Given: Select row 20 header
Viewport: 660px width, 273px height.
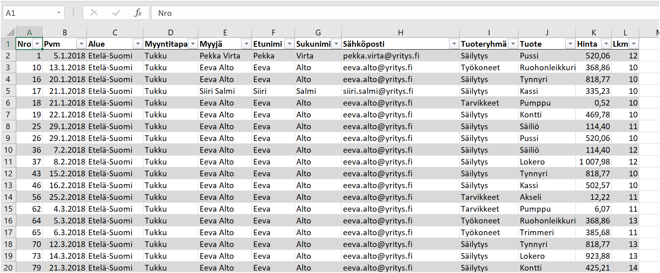Looking at the screenshot, I should [x=8, y=268].
